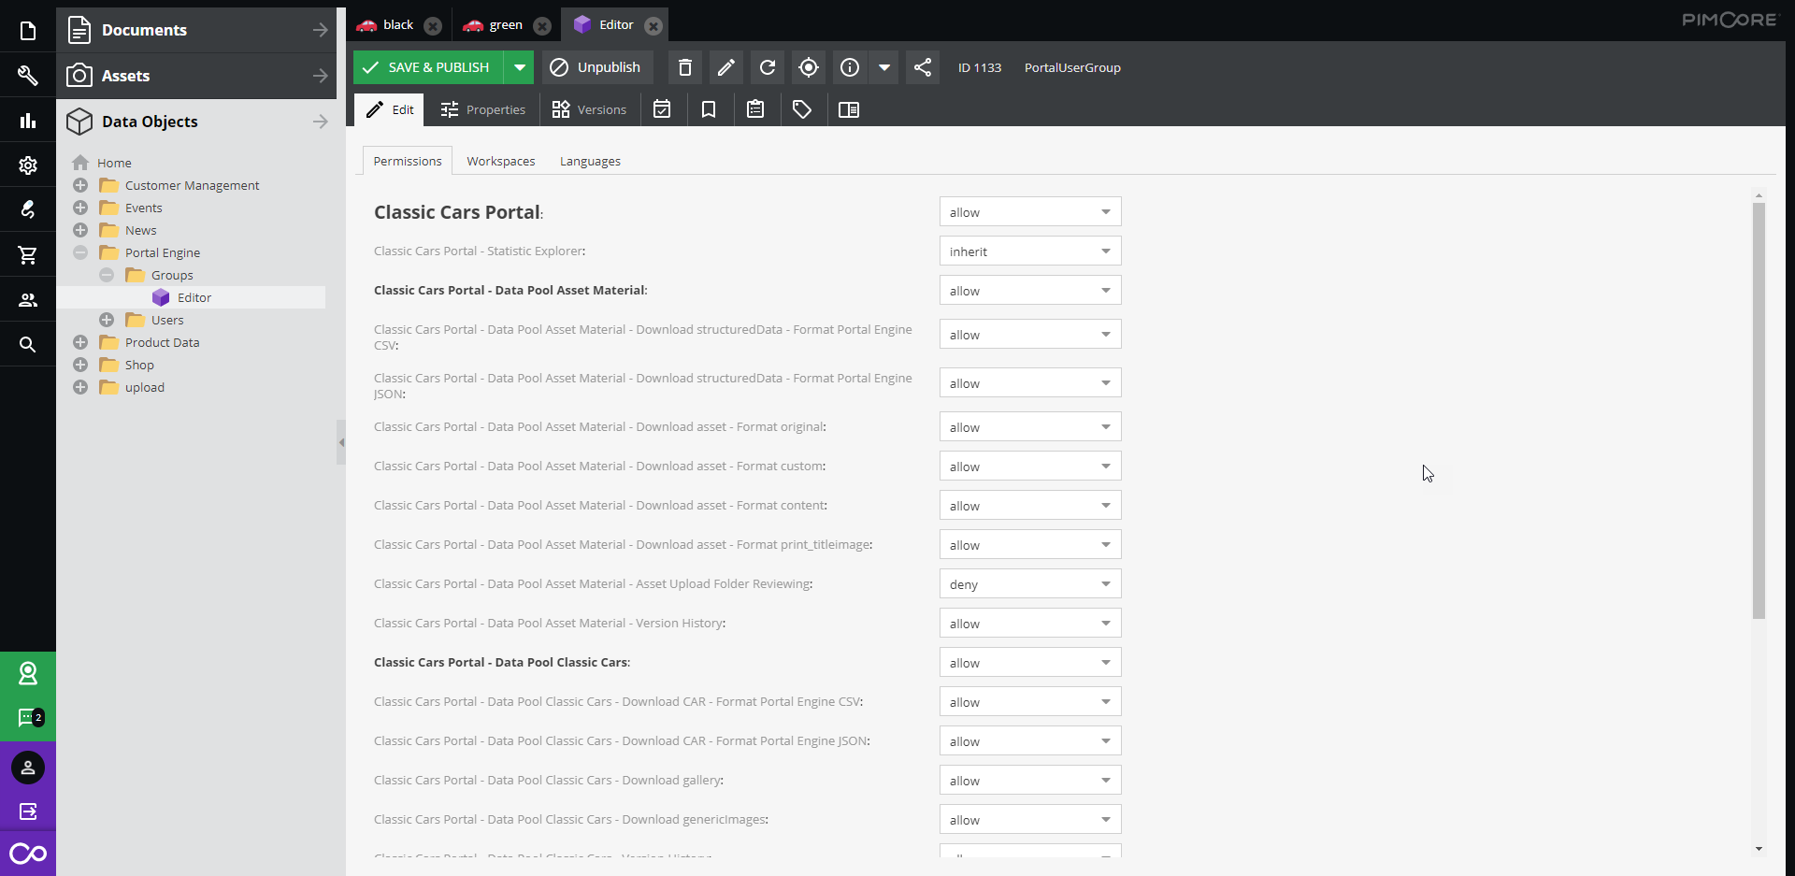Screen dimensions: 1795x876
Task: Open the Properties tab
Action: click(x=483, y=109)
